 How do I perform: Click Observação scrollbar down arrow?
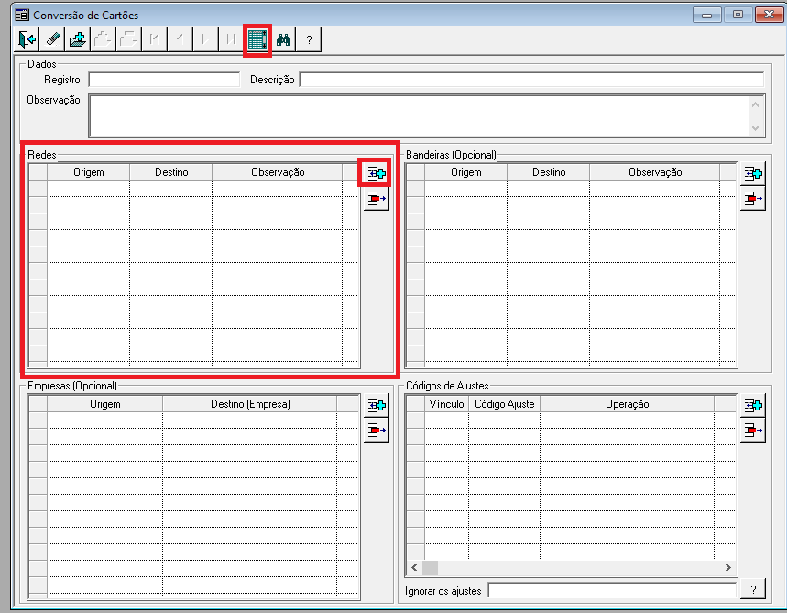(x=755, y=127)
